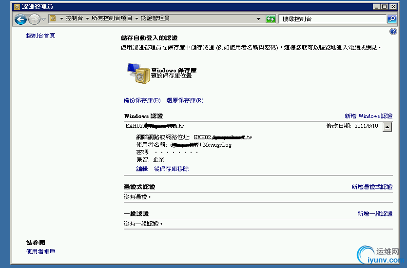Click the 密碼 masked dots line

[167, 153]
